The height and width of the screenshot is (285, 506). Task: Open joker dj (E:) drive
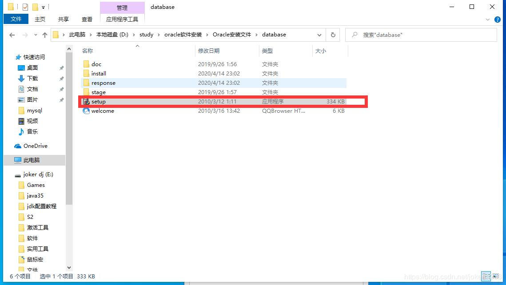(38, 174)
